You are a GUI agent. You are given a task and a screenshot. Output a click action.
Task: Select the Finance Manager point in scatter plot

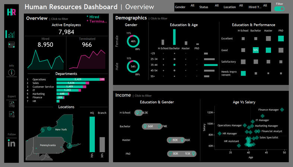point(282,109)
